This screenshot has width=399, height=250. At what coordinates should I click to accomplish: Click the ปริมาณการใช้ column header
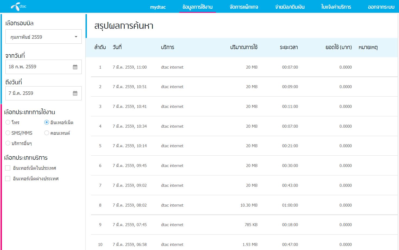(x=244, y=47)
